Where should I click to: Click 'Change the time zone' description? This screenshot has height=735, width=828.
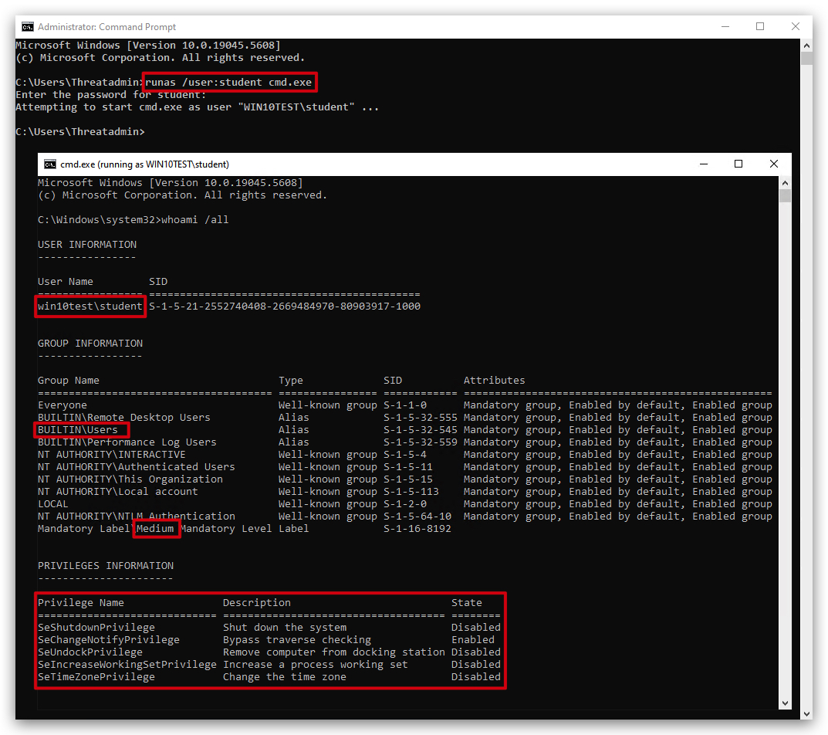coord(285,677)
